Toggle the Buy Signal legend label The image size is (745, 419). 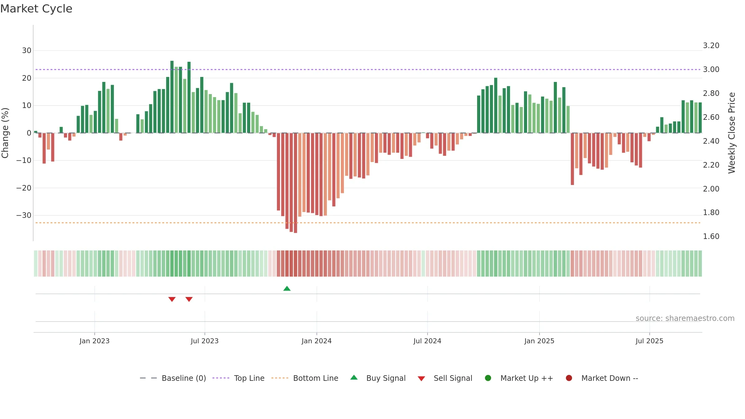pyautogui.click(x=386, y=378)
